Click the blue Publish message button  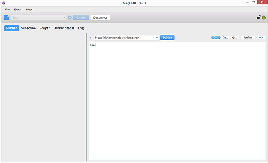167,38
